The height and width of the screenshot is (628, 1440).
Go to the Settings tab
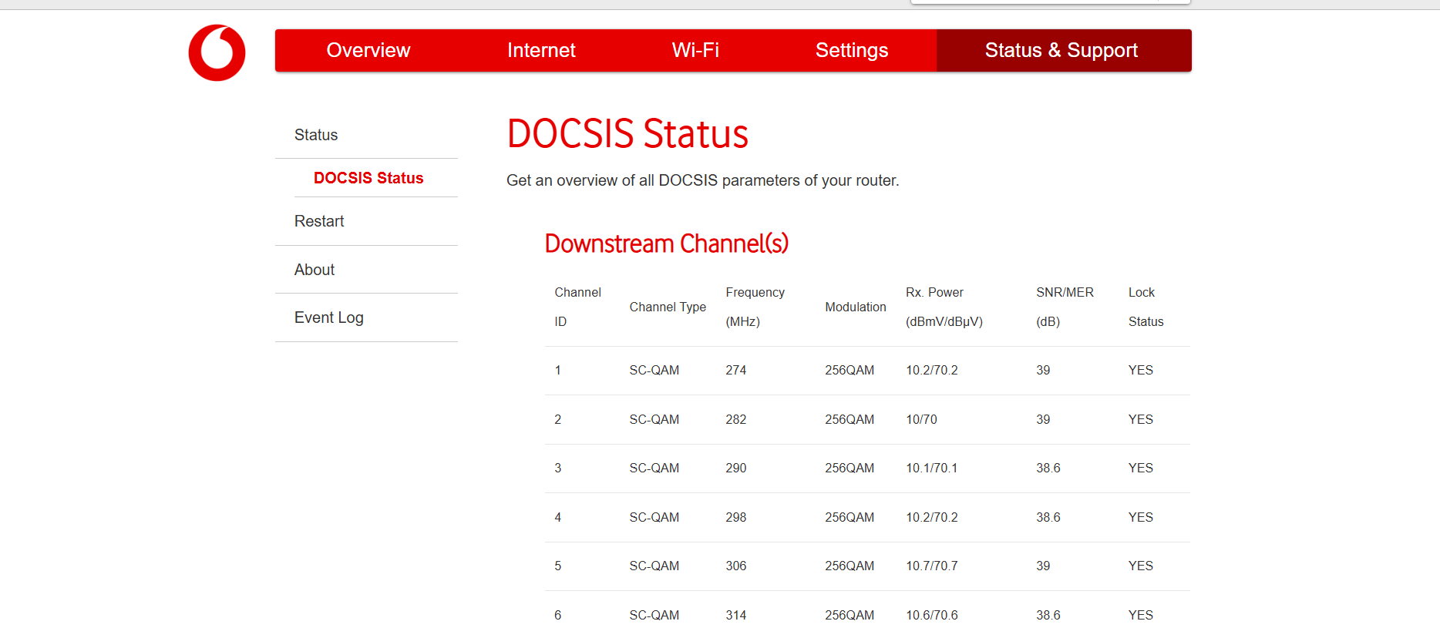(852, 50)
